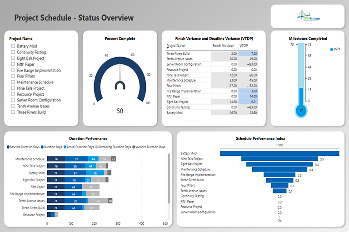Viewport: 349px width, 232px height.
Task: Toggle Variance Duration Days legend marker
Action: point(134,147)
